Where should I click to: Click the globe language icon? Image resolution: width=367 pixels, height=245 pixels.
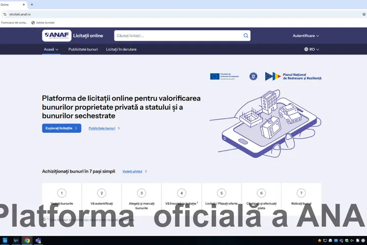click(x=306, y=49)
